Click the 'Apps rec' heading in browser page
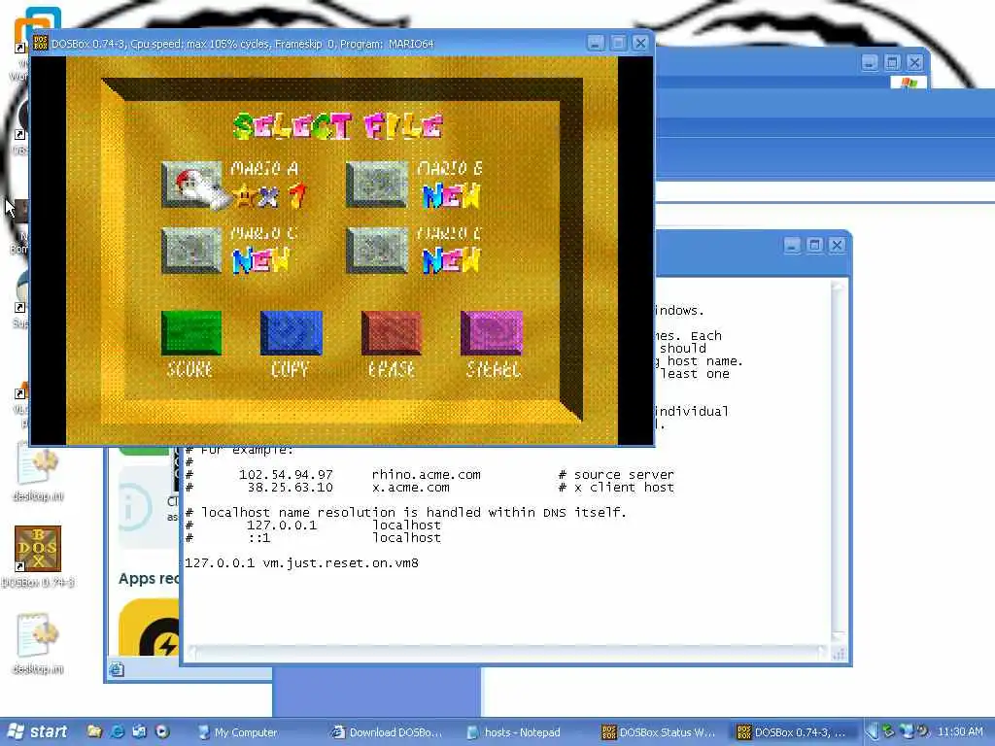 point(149,579)
